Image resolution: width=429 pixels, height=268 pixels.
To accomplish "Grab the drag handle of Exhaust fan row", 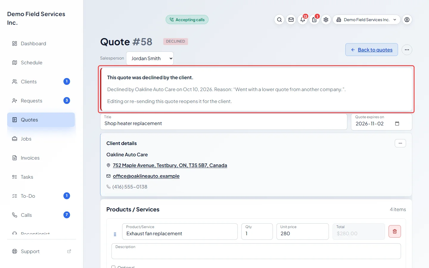I will click(x=115, y=234).
